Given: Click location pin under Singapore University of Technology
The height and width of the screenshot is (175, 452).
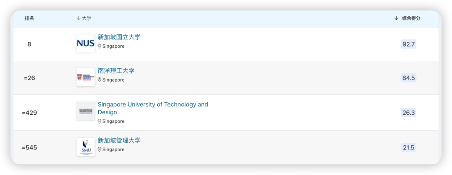Looking at the screenshot, I should click(x=100, y=121).
